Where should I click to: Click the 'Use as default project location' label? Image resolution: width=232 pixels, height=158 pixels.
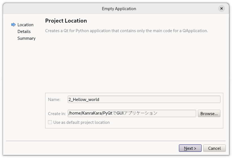[x=81, y=122]
